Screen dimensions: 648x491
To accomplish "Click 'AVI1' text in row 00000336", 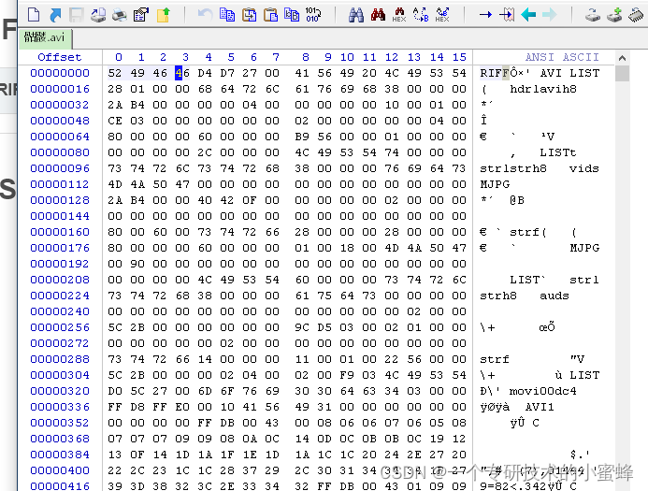I will (x=540, y=407).
